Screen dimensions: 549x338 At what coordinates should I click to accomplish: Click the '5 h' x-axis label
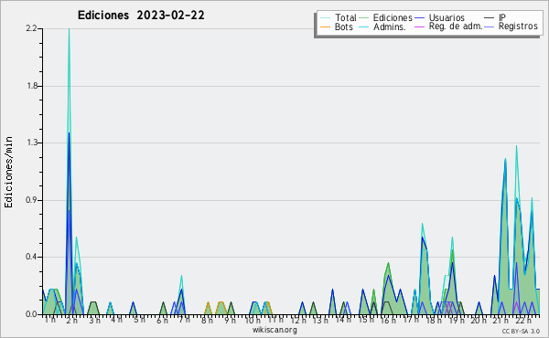(x=139, y=320)
